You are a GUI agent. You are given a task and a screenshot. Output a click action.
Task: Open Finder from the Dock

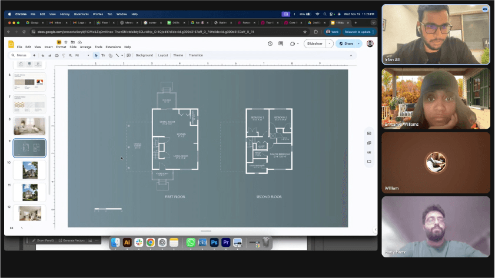pos(115,242)
